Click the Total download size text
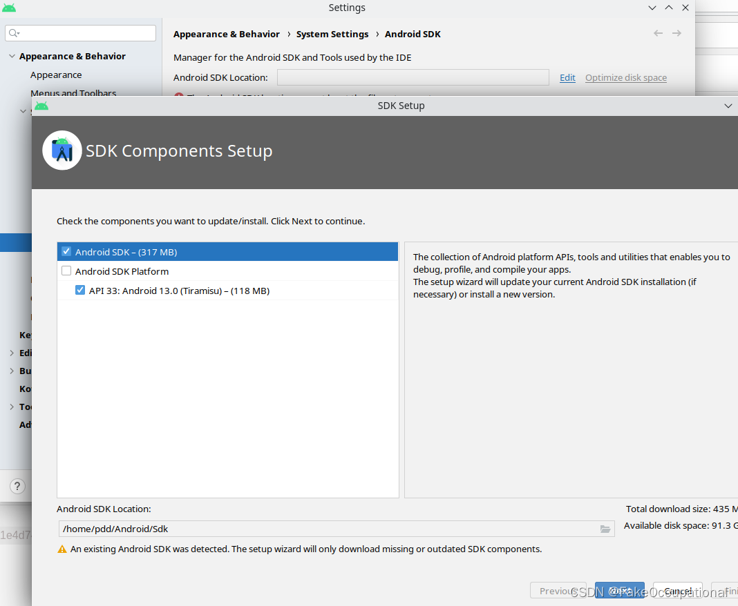Viewport: 738px width, 606px height. 681,509
